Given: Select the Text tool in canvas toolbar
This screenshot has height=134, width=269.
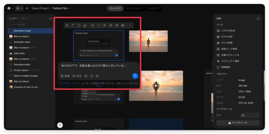Looking at the screenshot, I should [73, 25].
